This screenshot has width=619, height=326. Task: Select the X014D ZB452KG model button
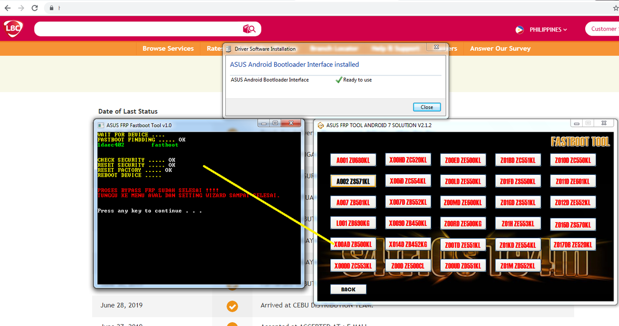(x=408, y=244)
